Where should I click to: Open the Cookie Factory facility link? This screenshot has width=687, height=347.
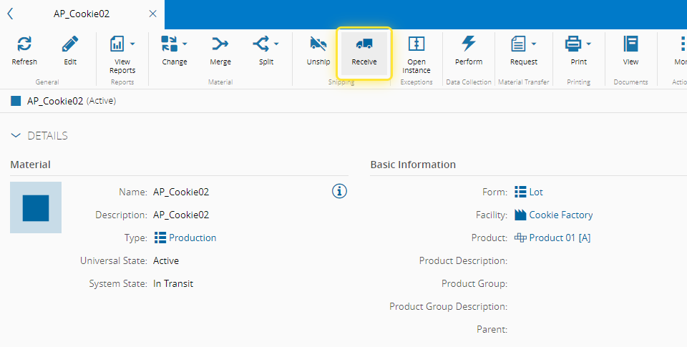tap(560, 215)
